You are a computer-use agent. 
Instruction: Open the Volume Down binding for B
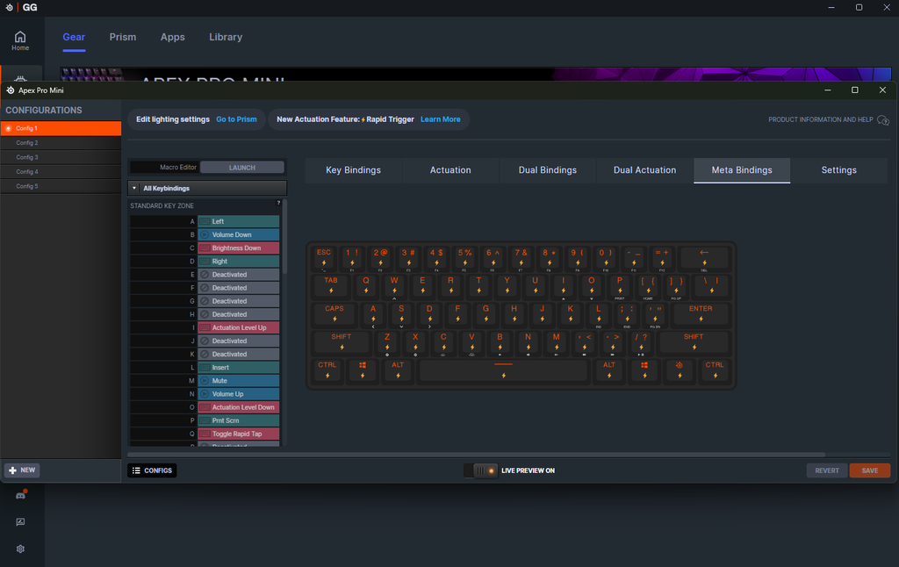point(239,234)
